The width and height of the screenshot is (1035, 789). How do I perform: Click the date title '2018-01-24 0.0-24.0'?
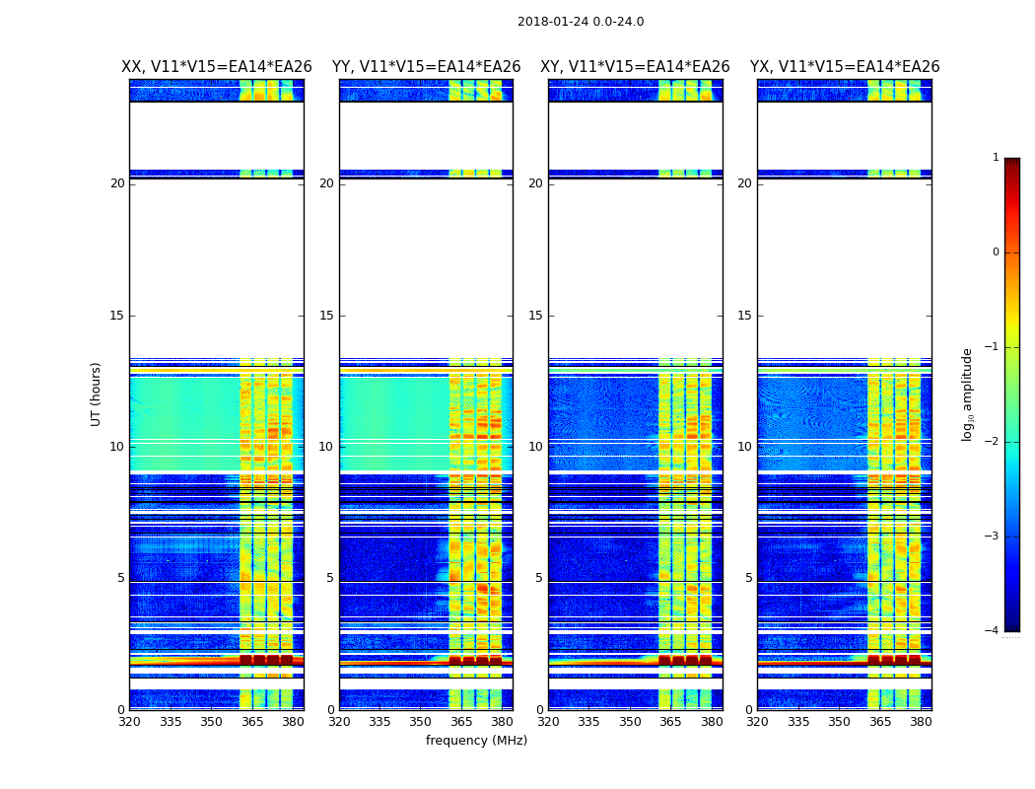[580, 22]
